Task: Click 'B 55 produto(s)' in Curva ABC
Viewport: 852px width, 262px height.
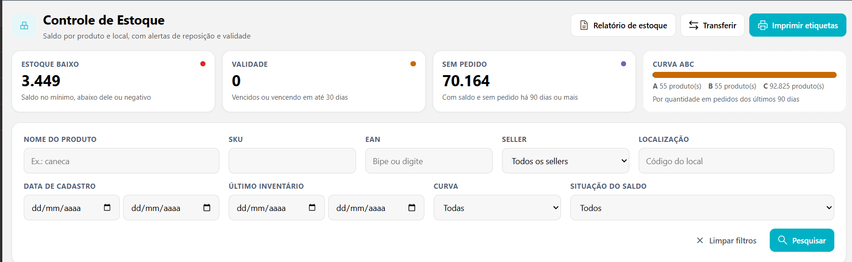Action: [732, 86]
